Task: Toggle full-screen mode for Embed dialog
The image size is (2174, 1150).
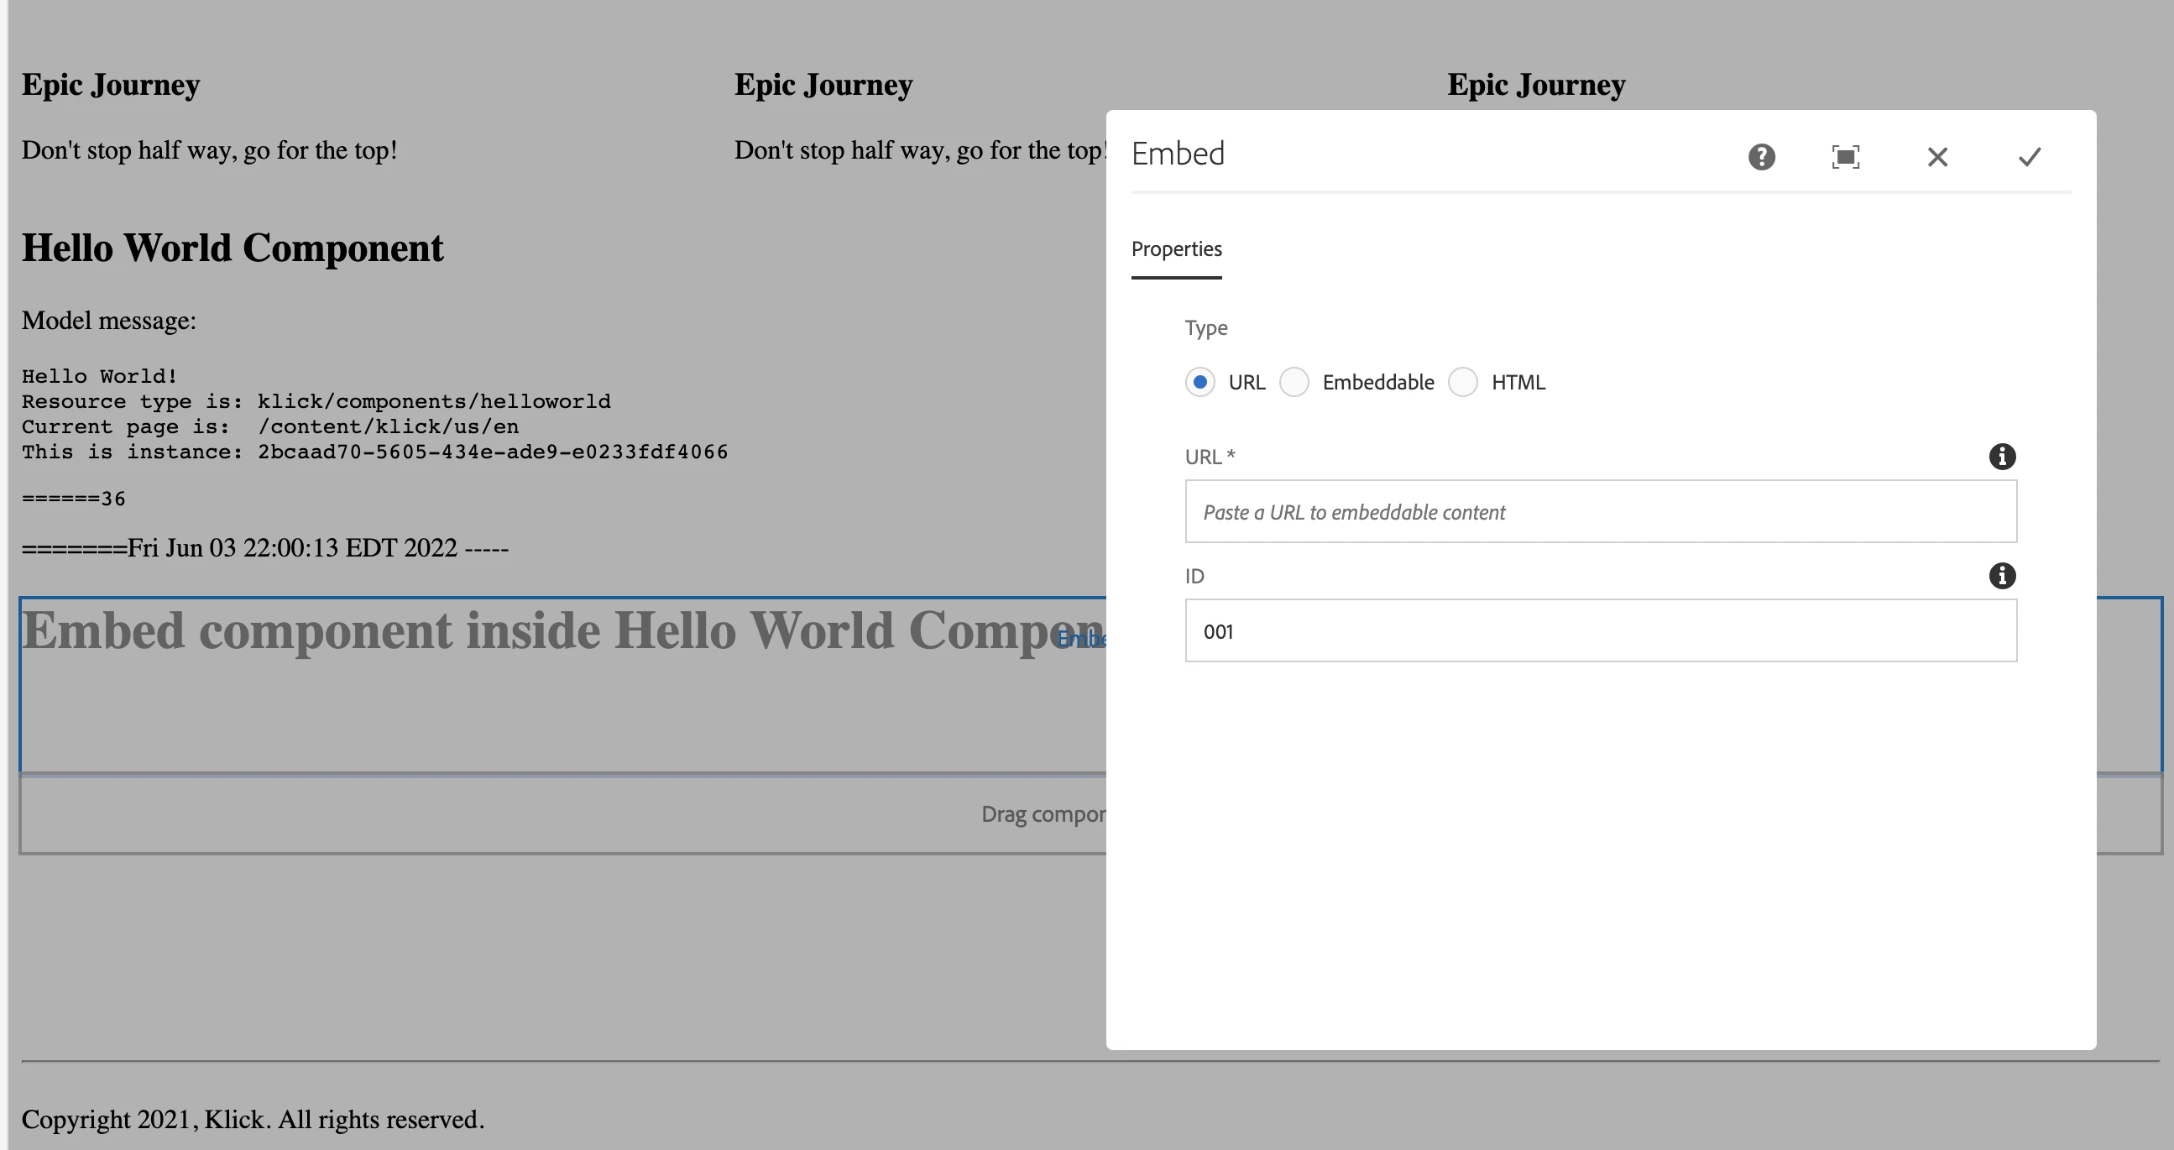Action: [1846, 157]
